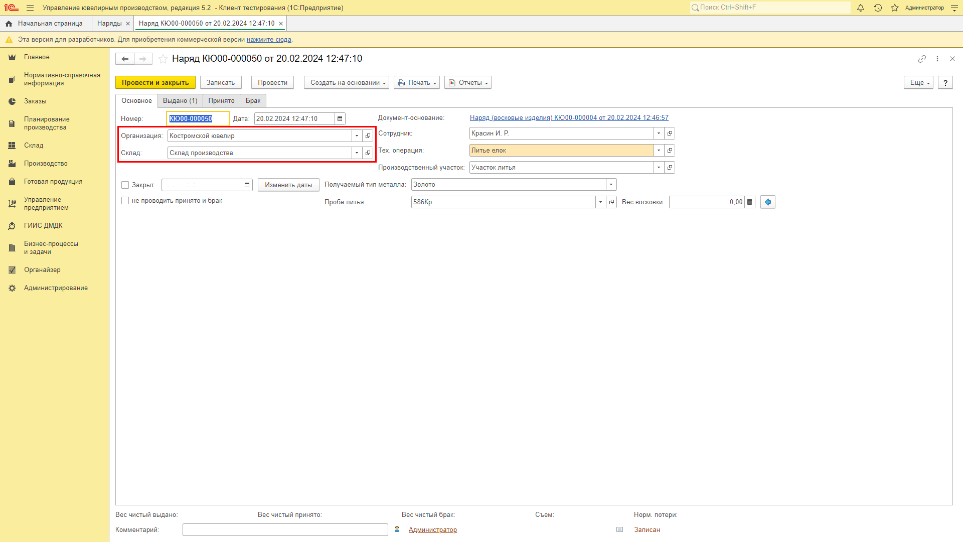Enable не проводить принято и брак checkbox
The image size is (963, 542).
[x=125, y=201]
